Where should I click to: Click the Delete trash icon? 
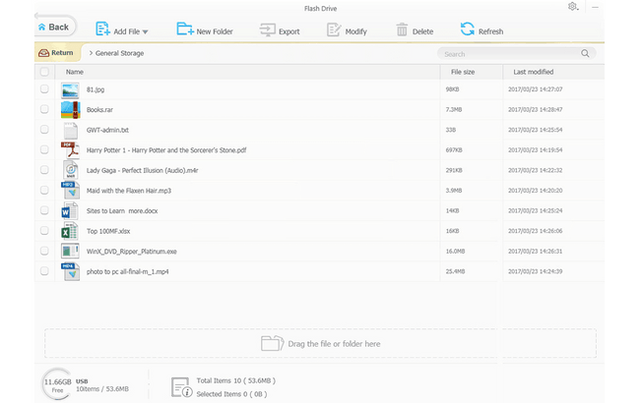[402, 29]
